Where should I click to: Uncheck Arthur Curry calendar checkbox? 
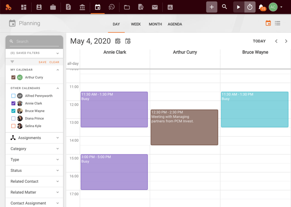[x=14, y=77]
